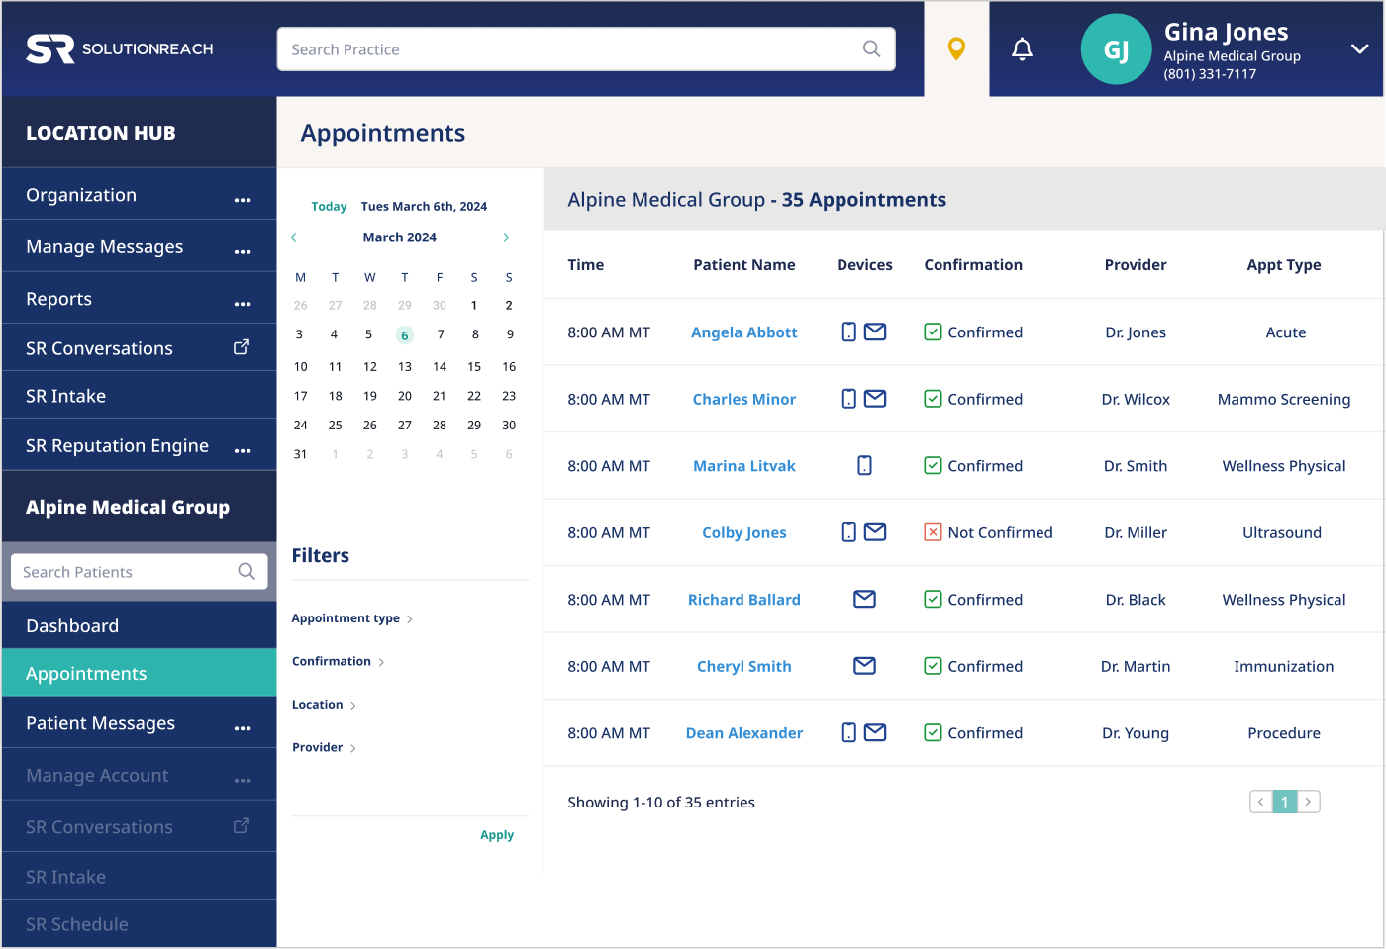
Task: Select Patient Messages in the sidebar
Action: pos(100,723)
